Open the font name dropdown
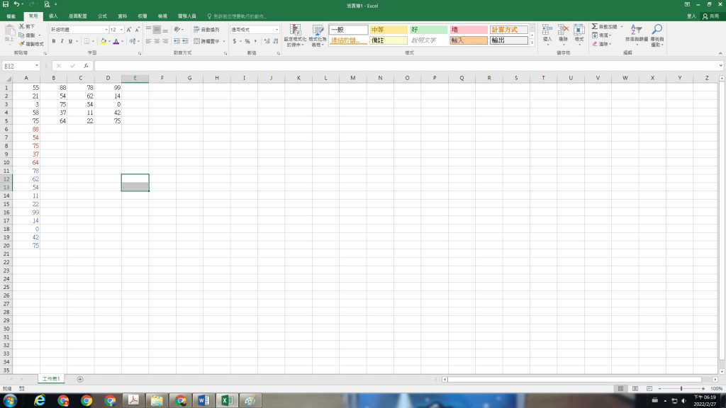This screenshot has width=726, height=408. pos(106,30)
